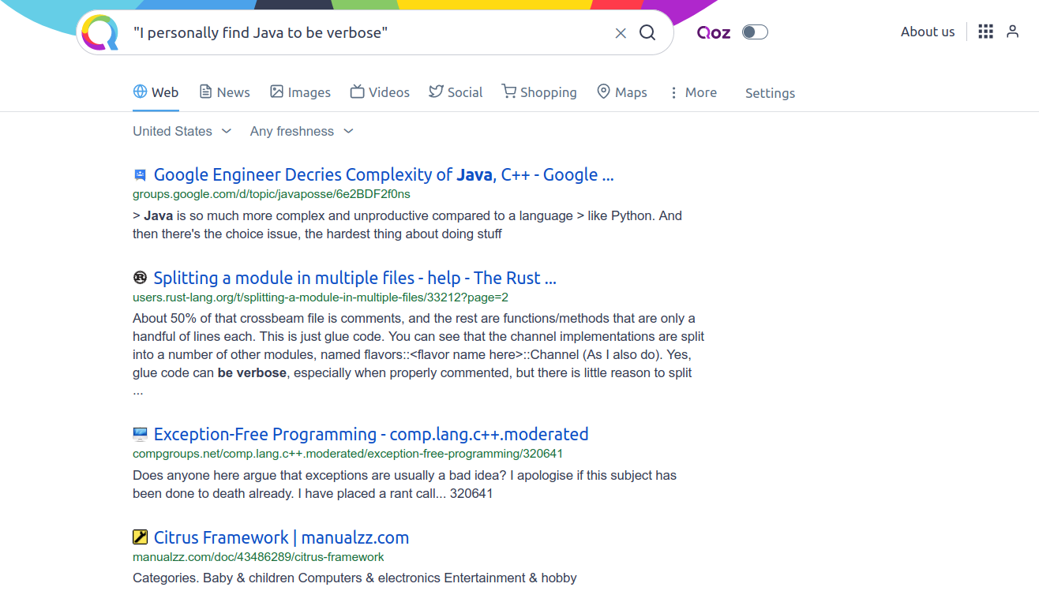1039x606 pixels.
Task: Open Citrus Framework manualzz.com result
Action: tap(281, 537)
